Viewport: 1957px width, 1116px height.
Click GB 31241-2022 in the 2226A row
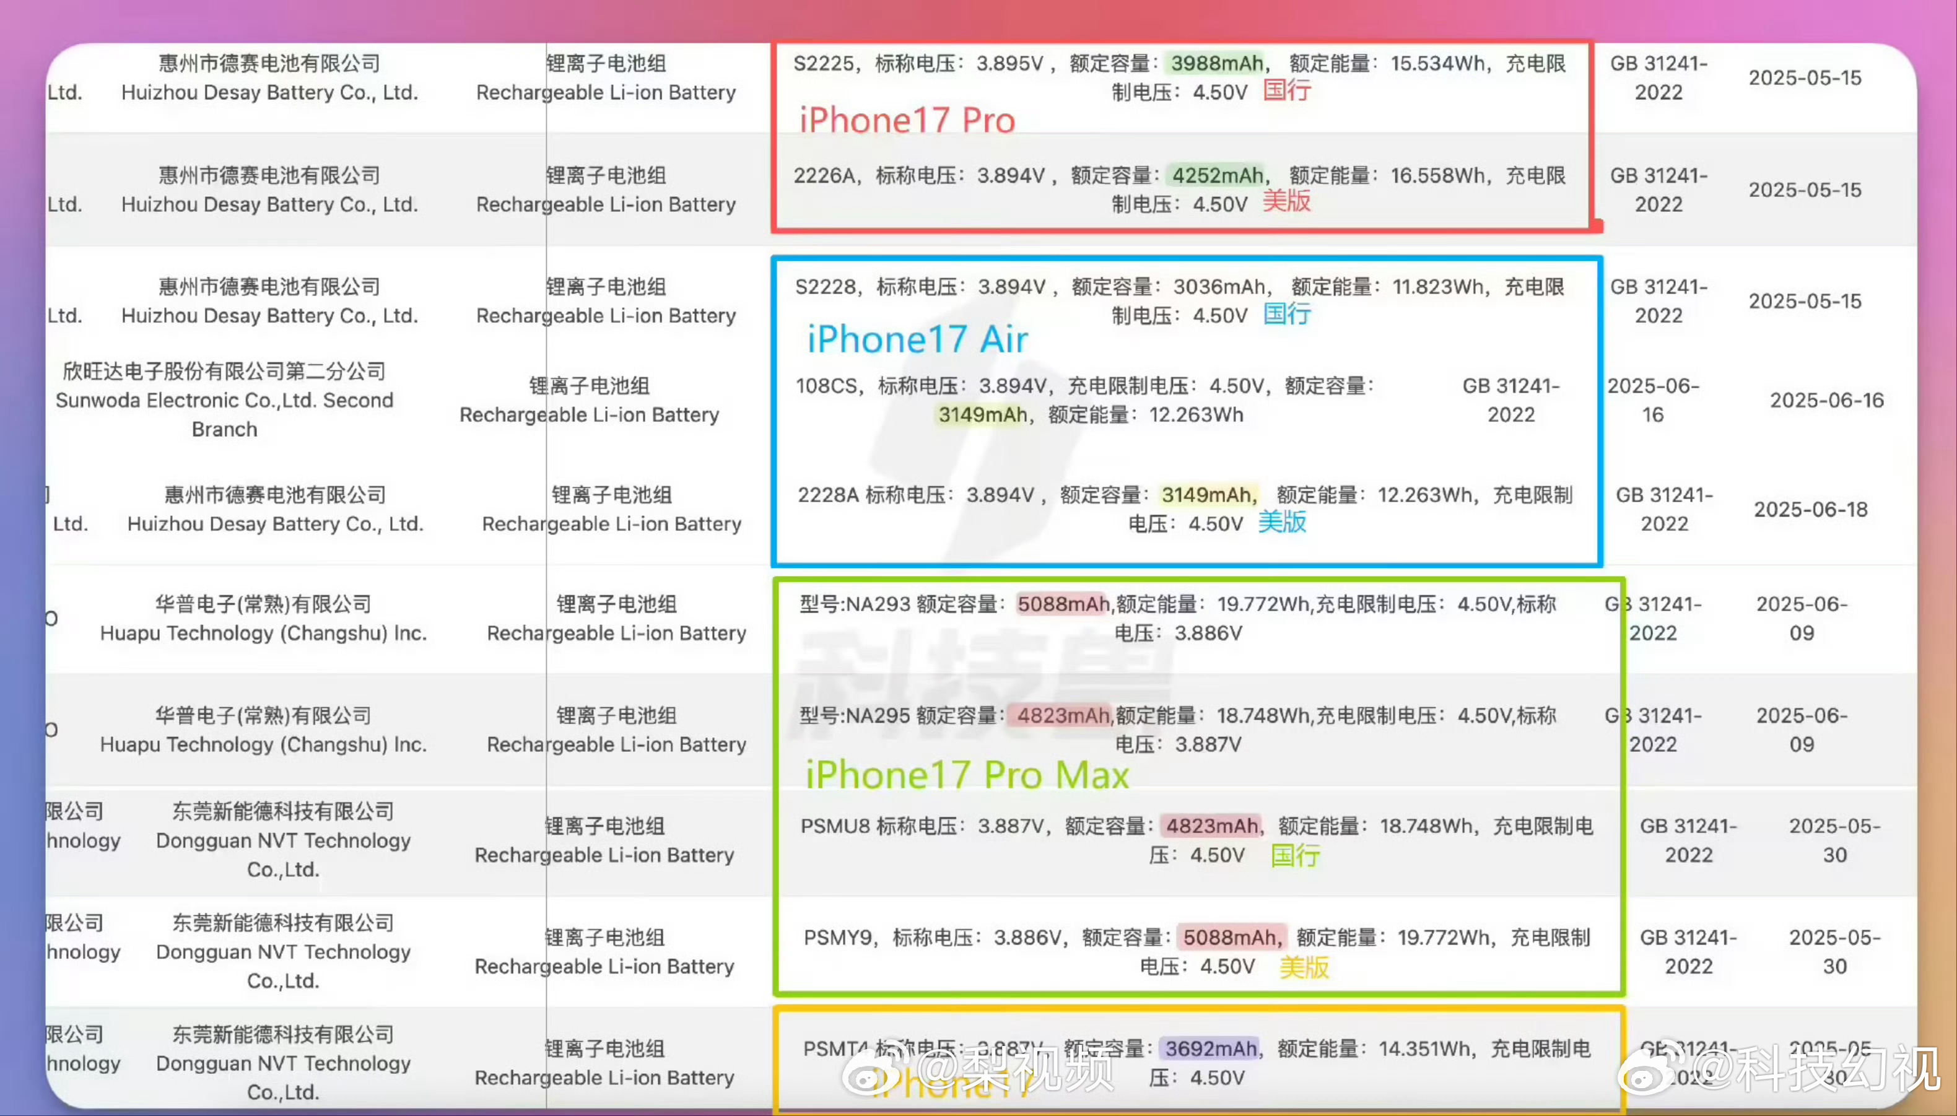(x=1659, y=190)
